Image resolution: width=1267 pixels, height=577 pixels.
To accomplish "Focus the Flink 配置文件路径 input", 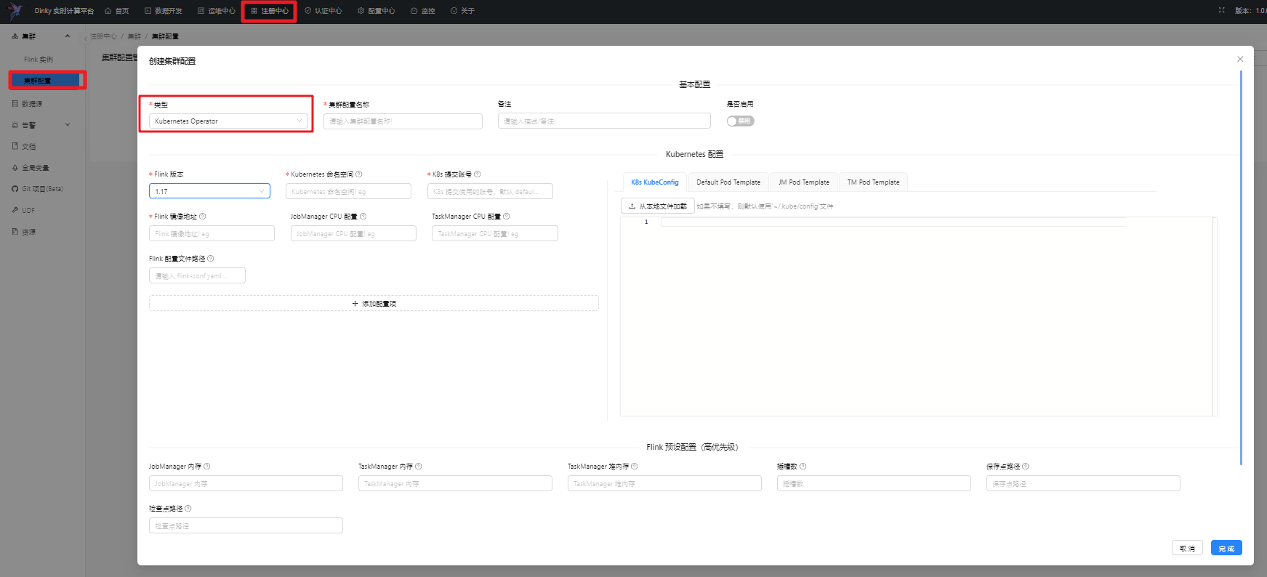I will click(x=197, y=275).
